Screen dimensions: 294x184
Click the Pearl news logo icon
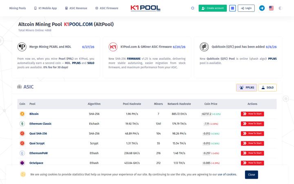pyautogui.click(x=22, y=47)
